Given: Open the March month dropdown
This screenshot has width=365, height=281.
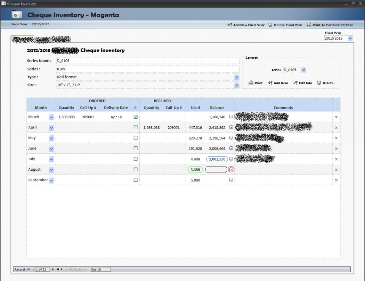Looking at the screenshot, I should (x=51, y=118).
